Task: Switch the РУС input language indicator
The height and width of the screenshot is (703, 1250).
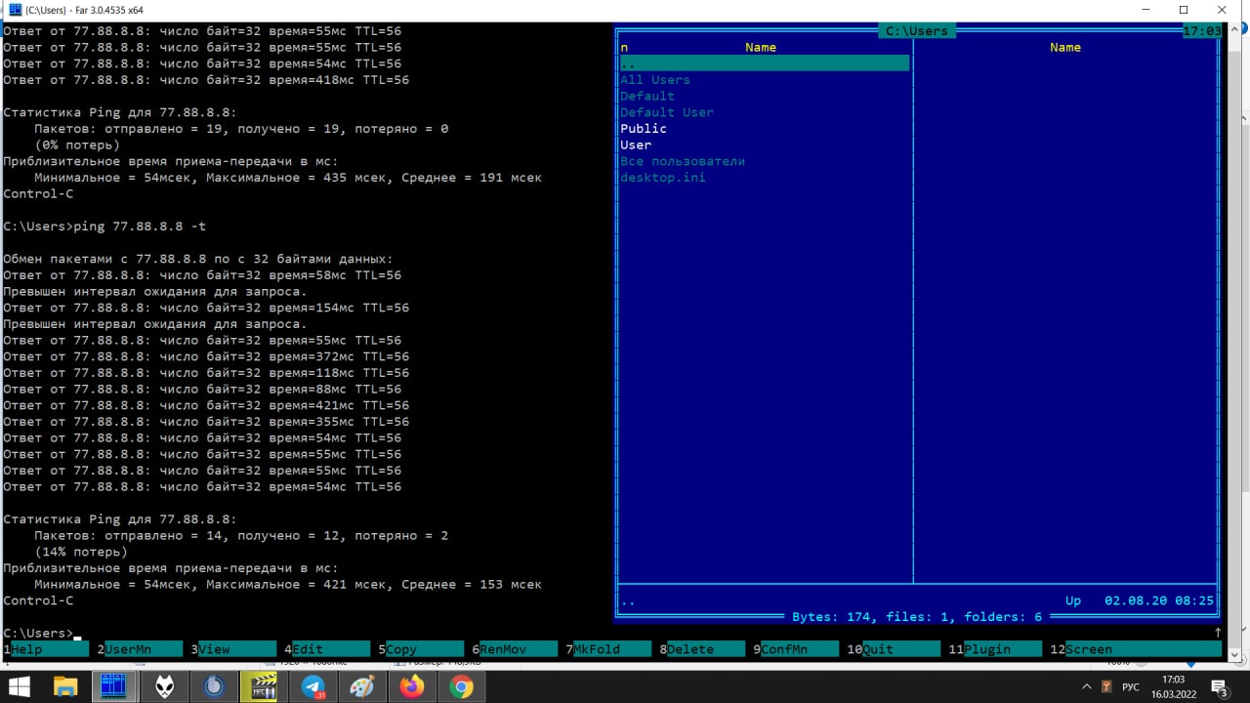Action: [x=1131, y=687]
